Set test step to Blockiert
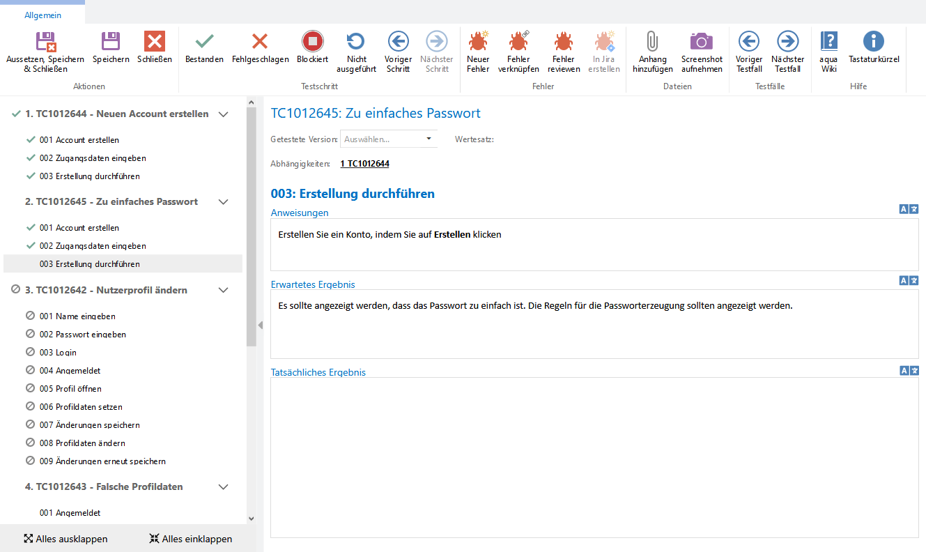The image size is (926, 552). 312,49
